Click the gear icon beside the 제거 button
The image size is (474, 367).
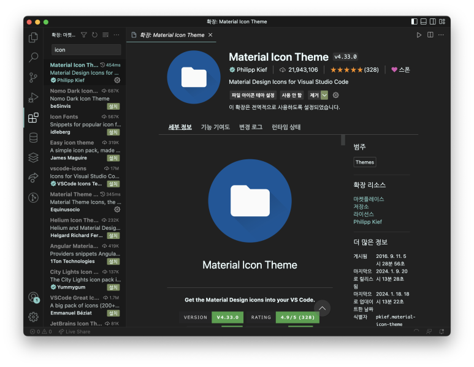point(335,95)
